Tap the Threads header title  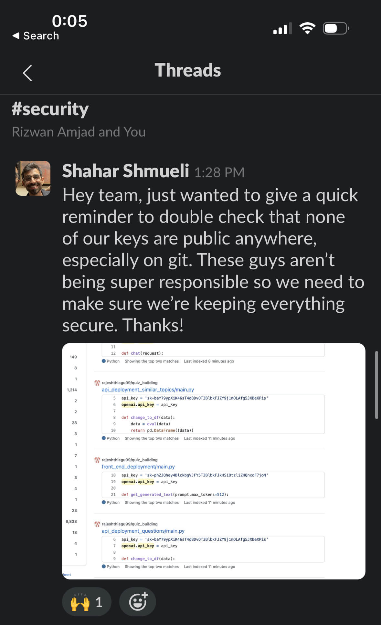(x=188, y=70)
